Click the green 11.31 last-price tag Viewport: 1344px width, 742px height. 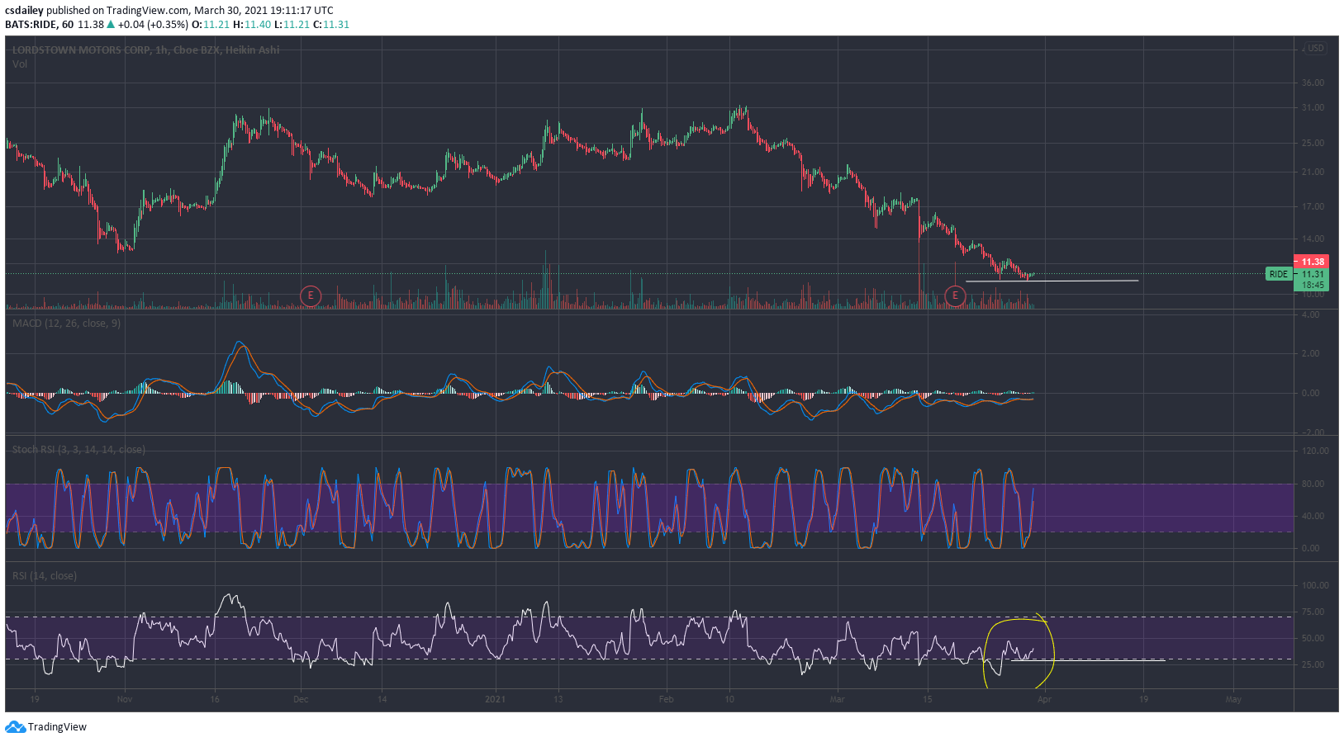1312,274
